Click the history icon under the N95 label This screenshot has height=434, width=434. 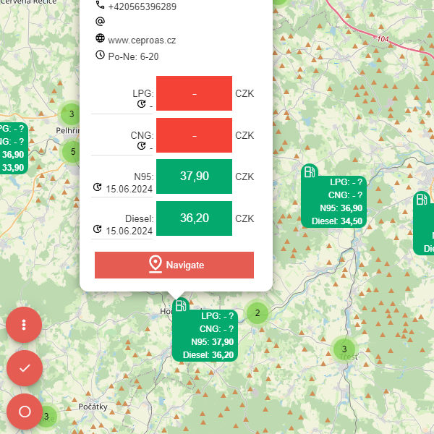[x=98, y=189]
